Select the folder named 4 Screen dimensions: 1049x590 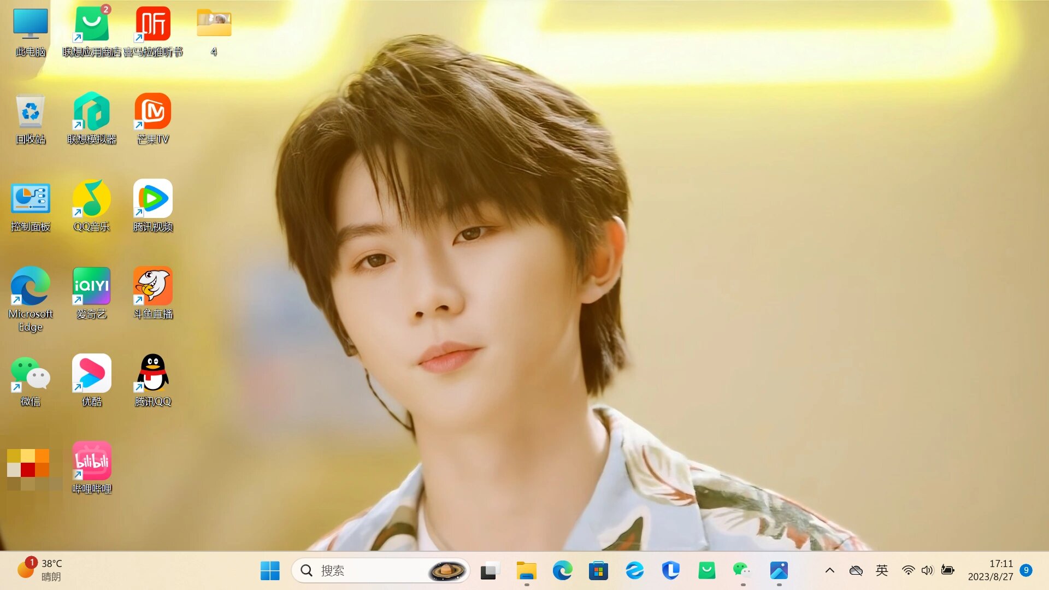[214, 32]
